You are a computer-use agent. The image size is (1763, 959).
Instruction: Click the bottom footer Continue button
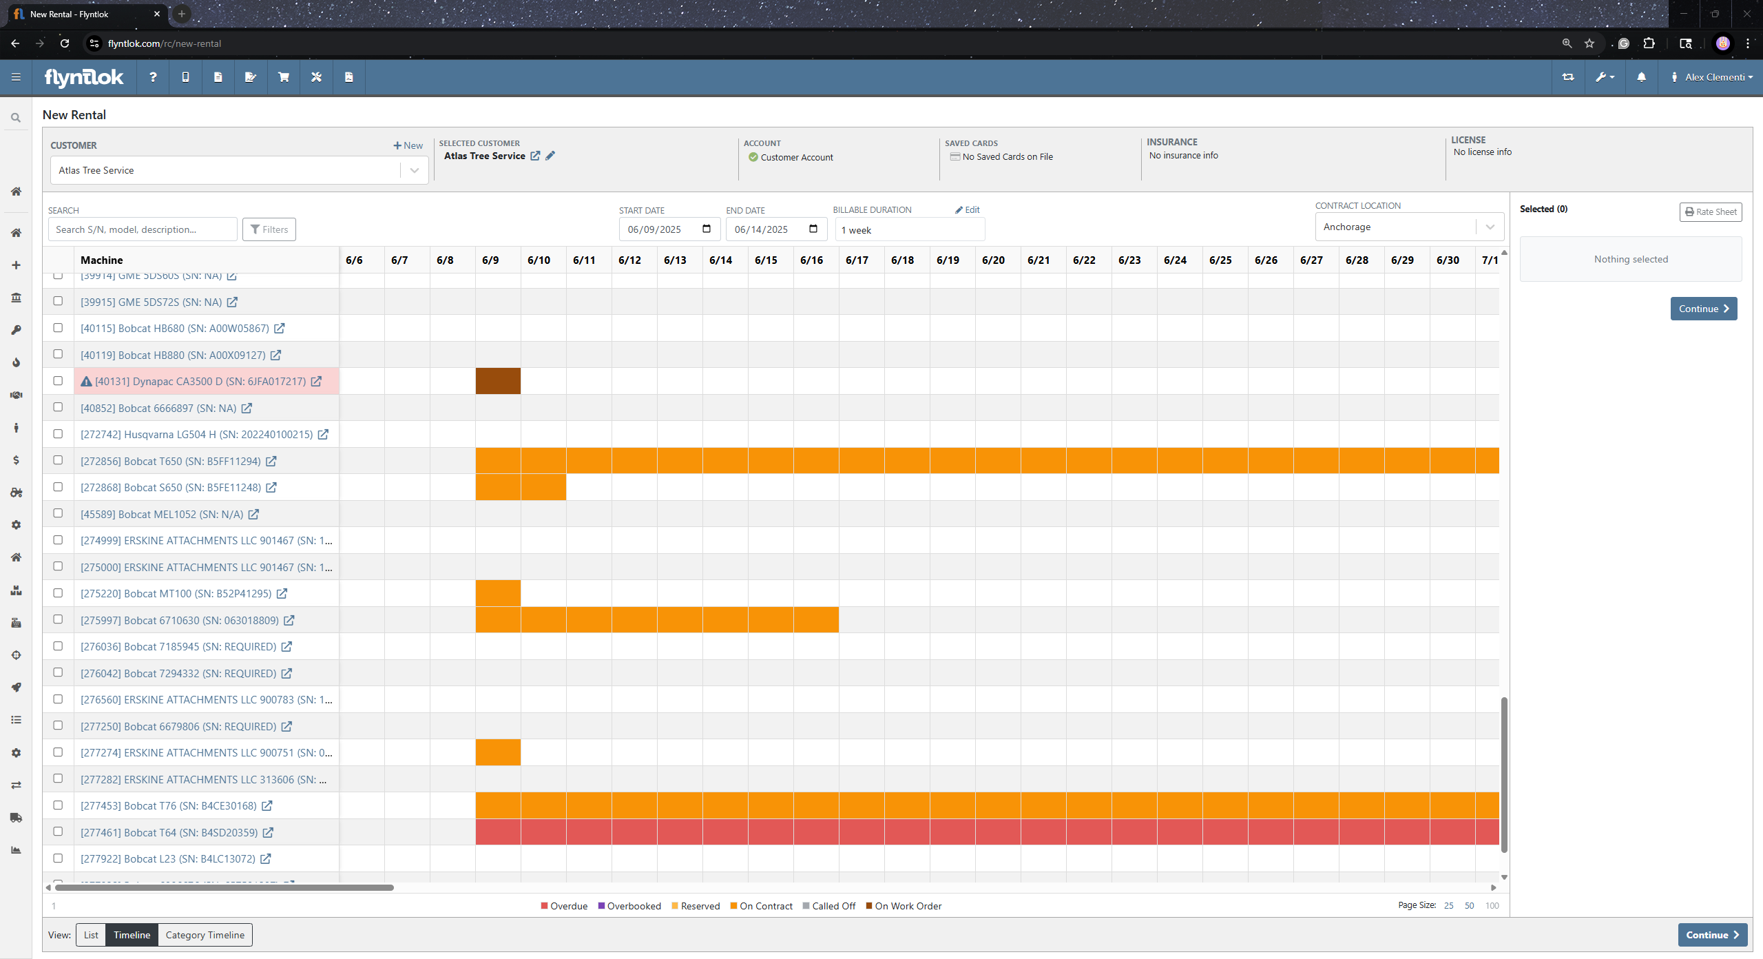1713,935
